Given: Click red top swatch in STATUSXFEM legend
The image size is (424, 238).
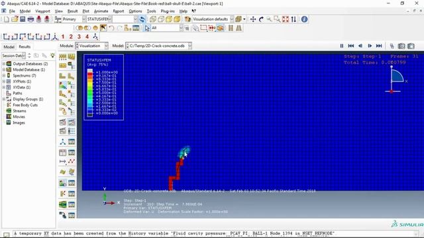Looking at the screenshot, I should click(90, 73).
